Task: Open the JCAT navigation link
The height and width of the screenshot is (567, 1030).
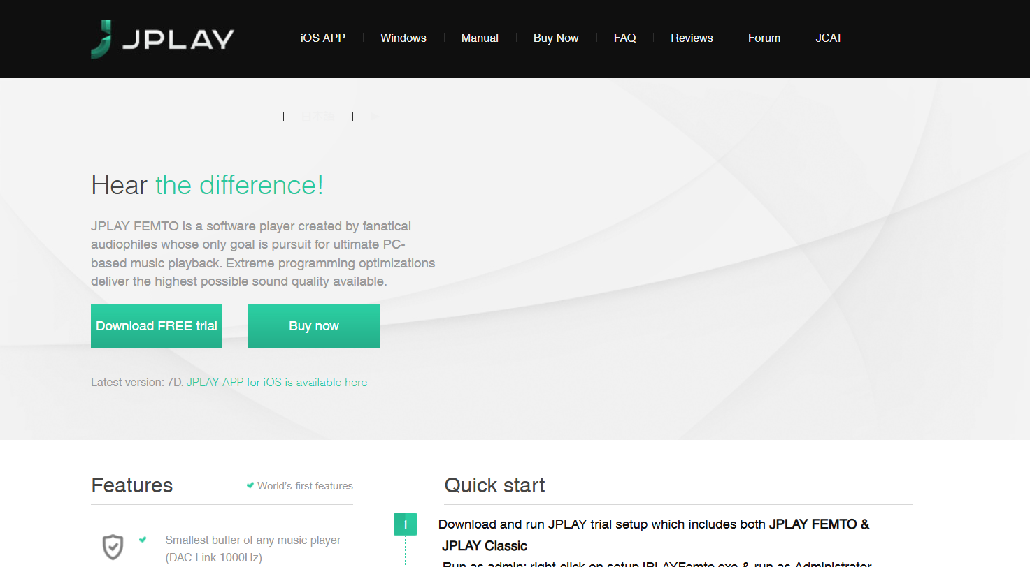Action: [x=829, y=38]
